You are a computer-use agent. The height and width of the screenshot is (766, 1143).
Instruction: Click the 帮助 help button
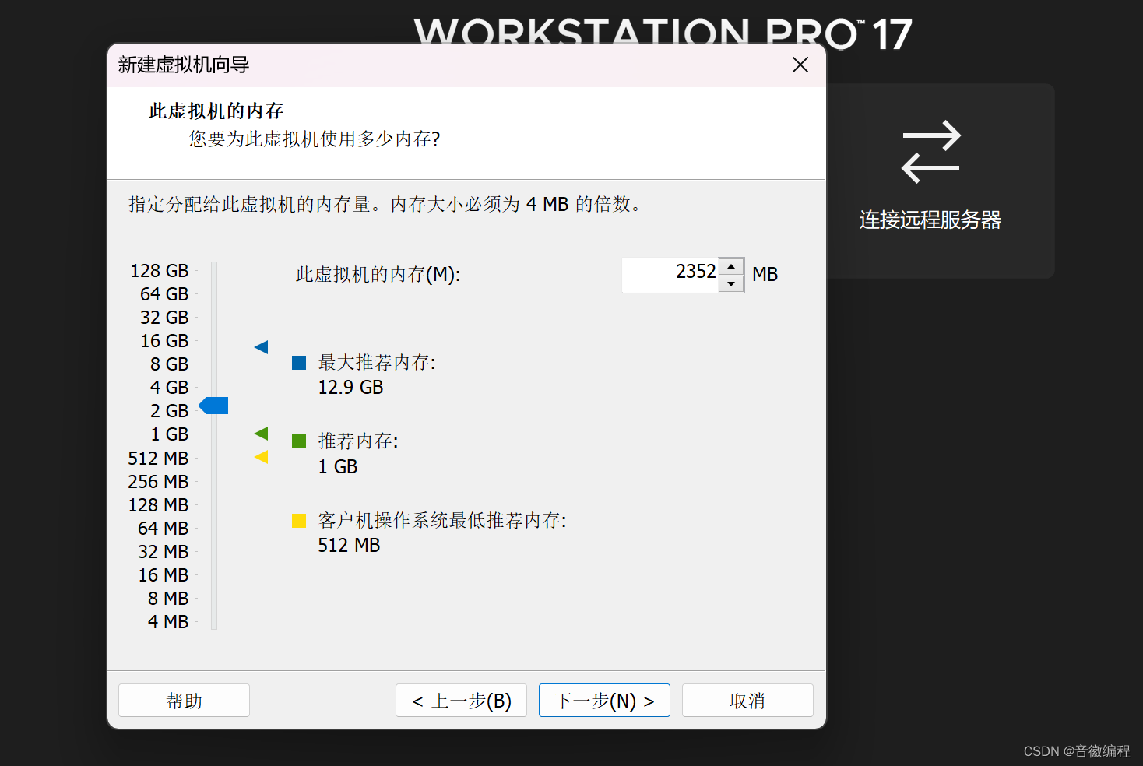pyautogui.click(x=184, y=701)
